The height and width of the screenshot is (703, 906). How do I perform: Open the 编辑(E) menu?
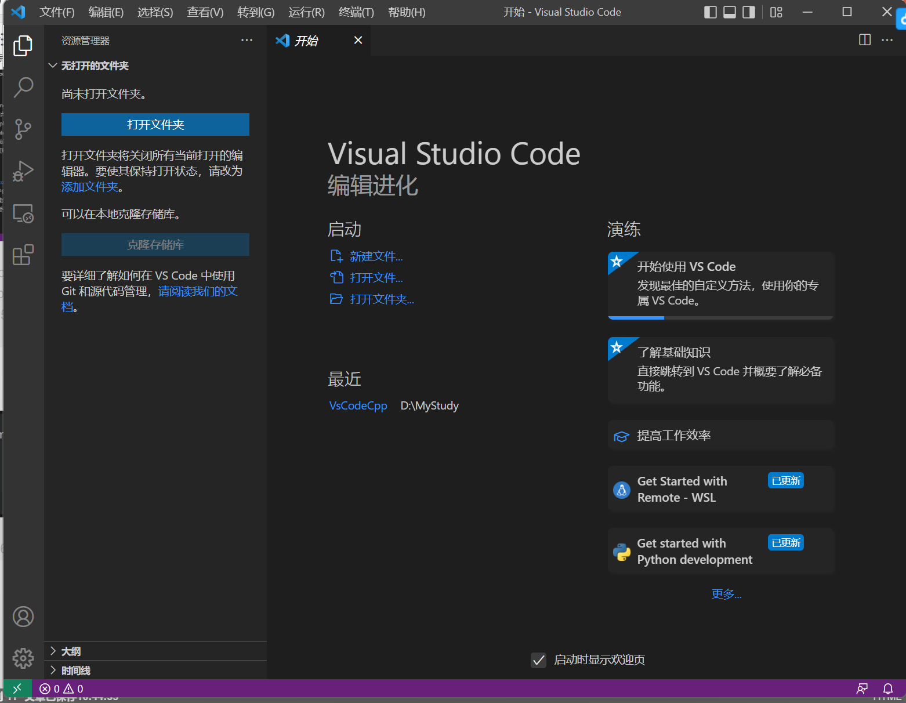coord(106,12)
